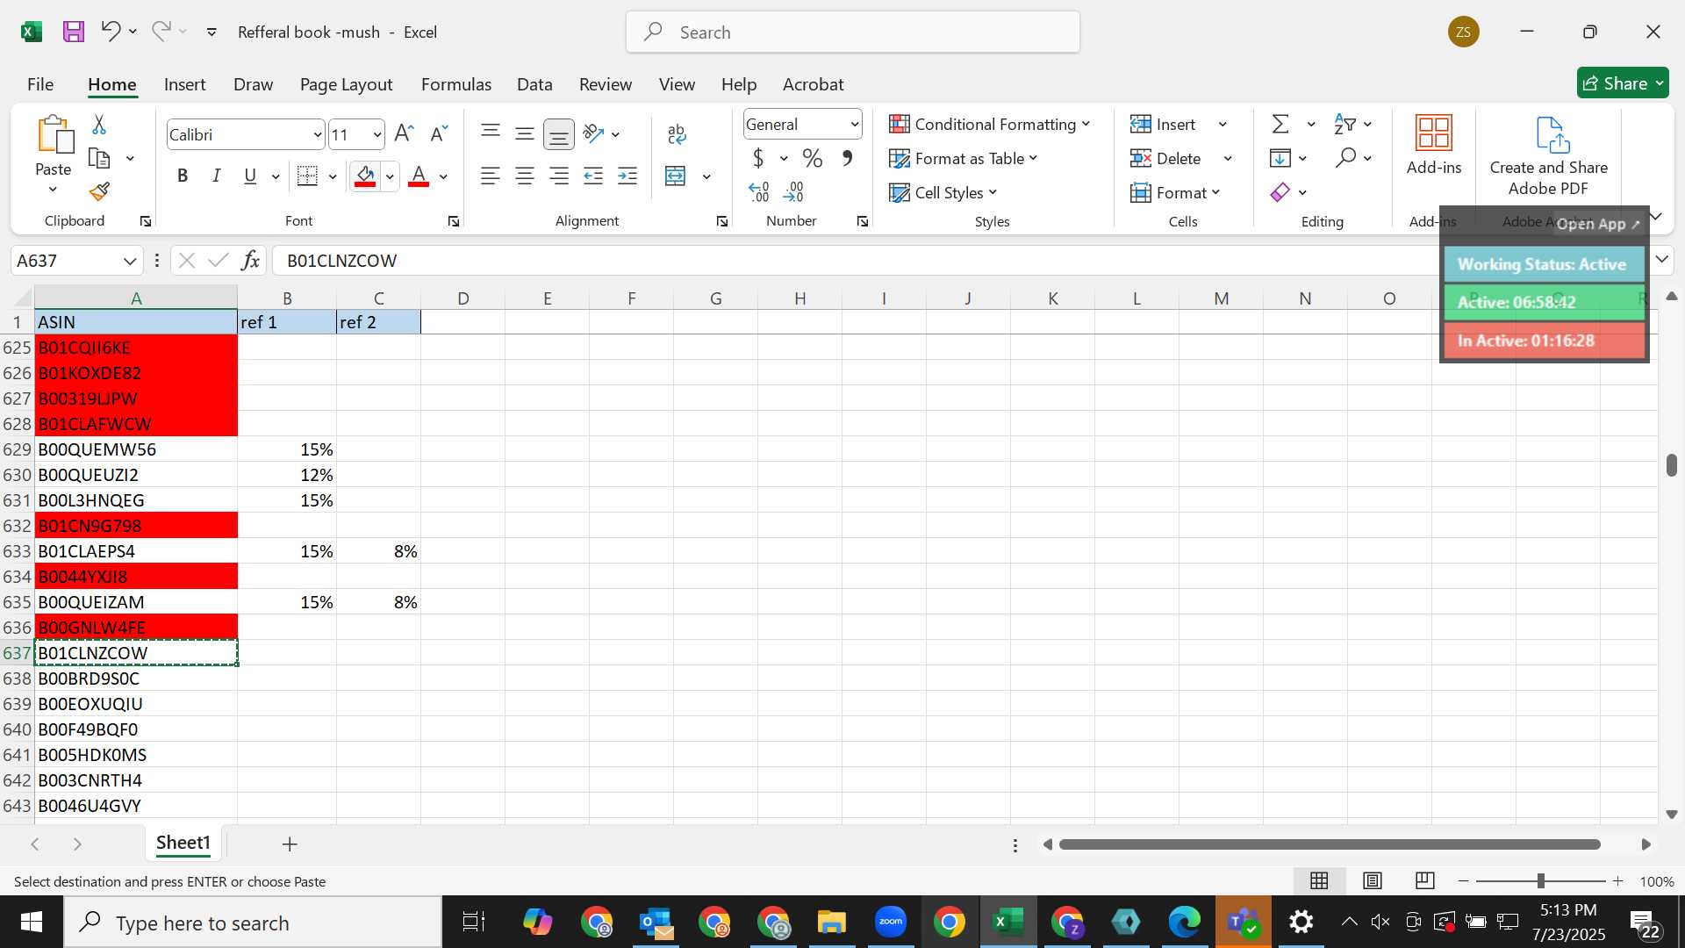This screenshot has height=948, width=1685.
Task: Click the Insert Function fx icon
Action: [x=250, y=260]
